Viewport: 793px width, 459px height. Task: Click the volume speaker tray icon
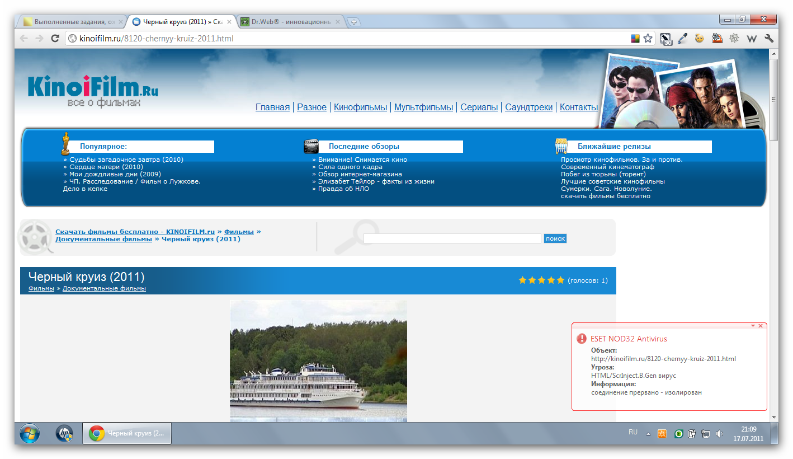[x=720, y=433]
